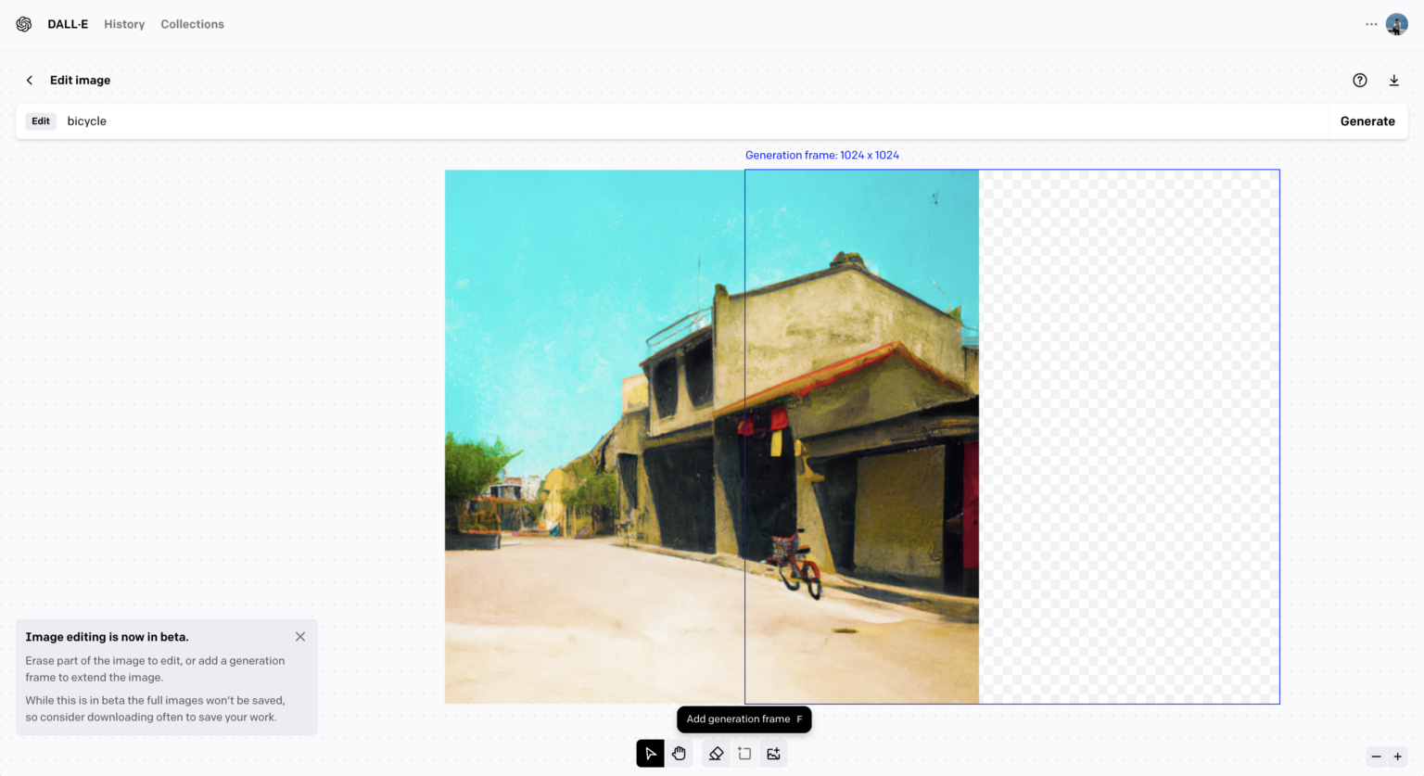Click the transparent area of generation frame
This screenshot has height=776, width=1424.
pyautogui.click(x=1129, y=436)
